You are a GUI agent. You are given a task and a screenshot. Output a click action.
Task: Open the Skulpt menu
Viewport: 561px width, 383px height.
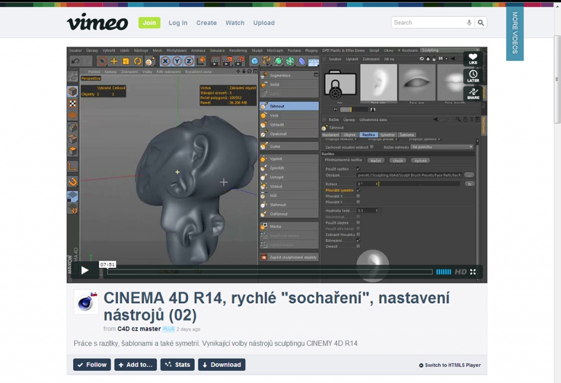(257, 50)
